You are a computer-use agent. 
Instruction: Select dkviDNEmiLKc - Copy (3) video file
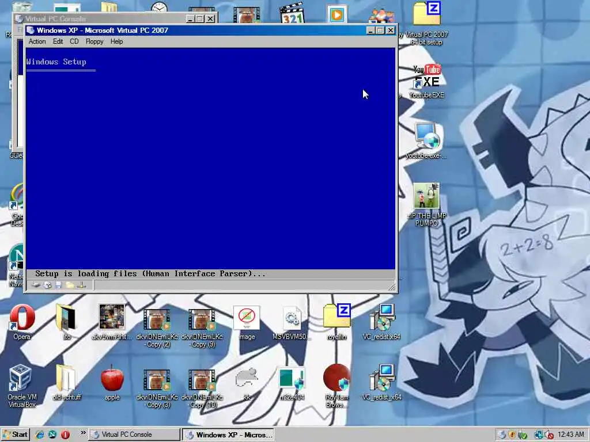tap(157, 387)
